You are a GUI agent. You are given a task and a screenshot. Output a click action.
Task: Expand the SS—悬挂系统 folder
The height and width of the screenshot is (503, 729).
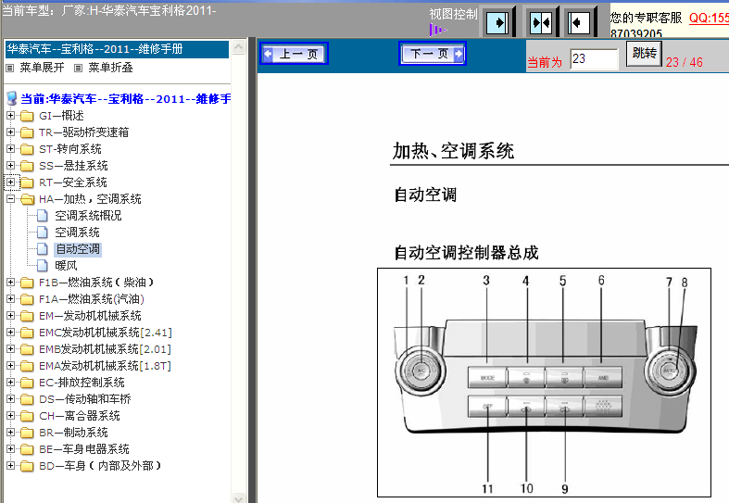point(10,166)
